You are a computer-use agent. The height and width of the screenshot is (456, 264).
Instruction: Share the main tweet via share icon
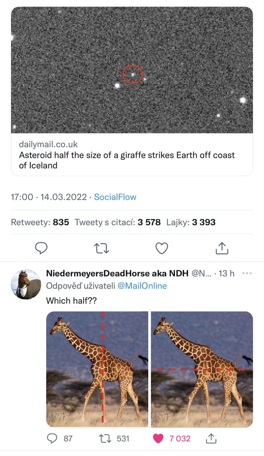click(x=222, y=248)
